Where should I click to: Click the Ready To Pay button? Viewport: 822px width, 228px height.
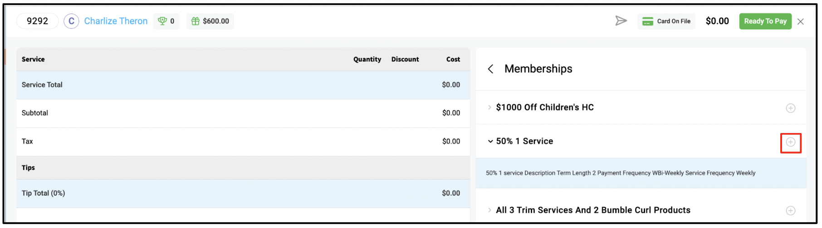765,21
